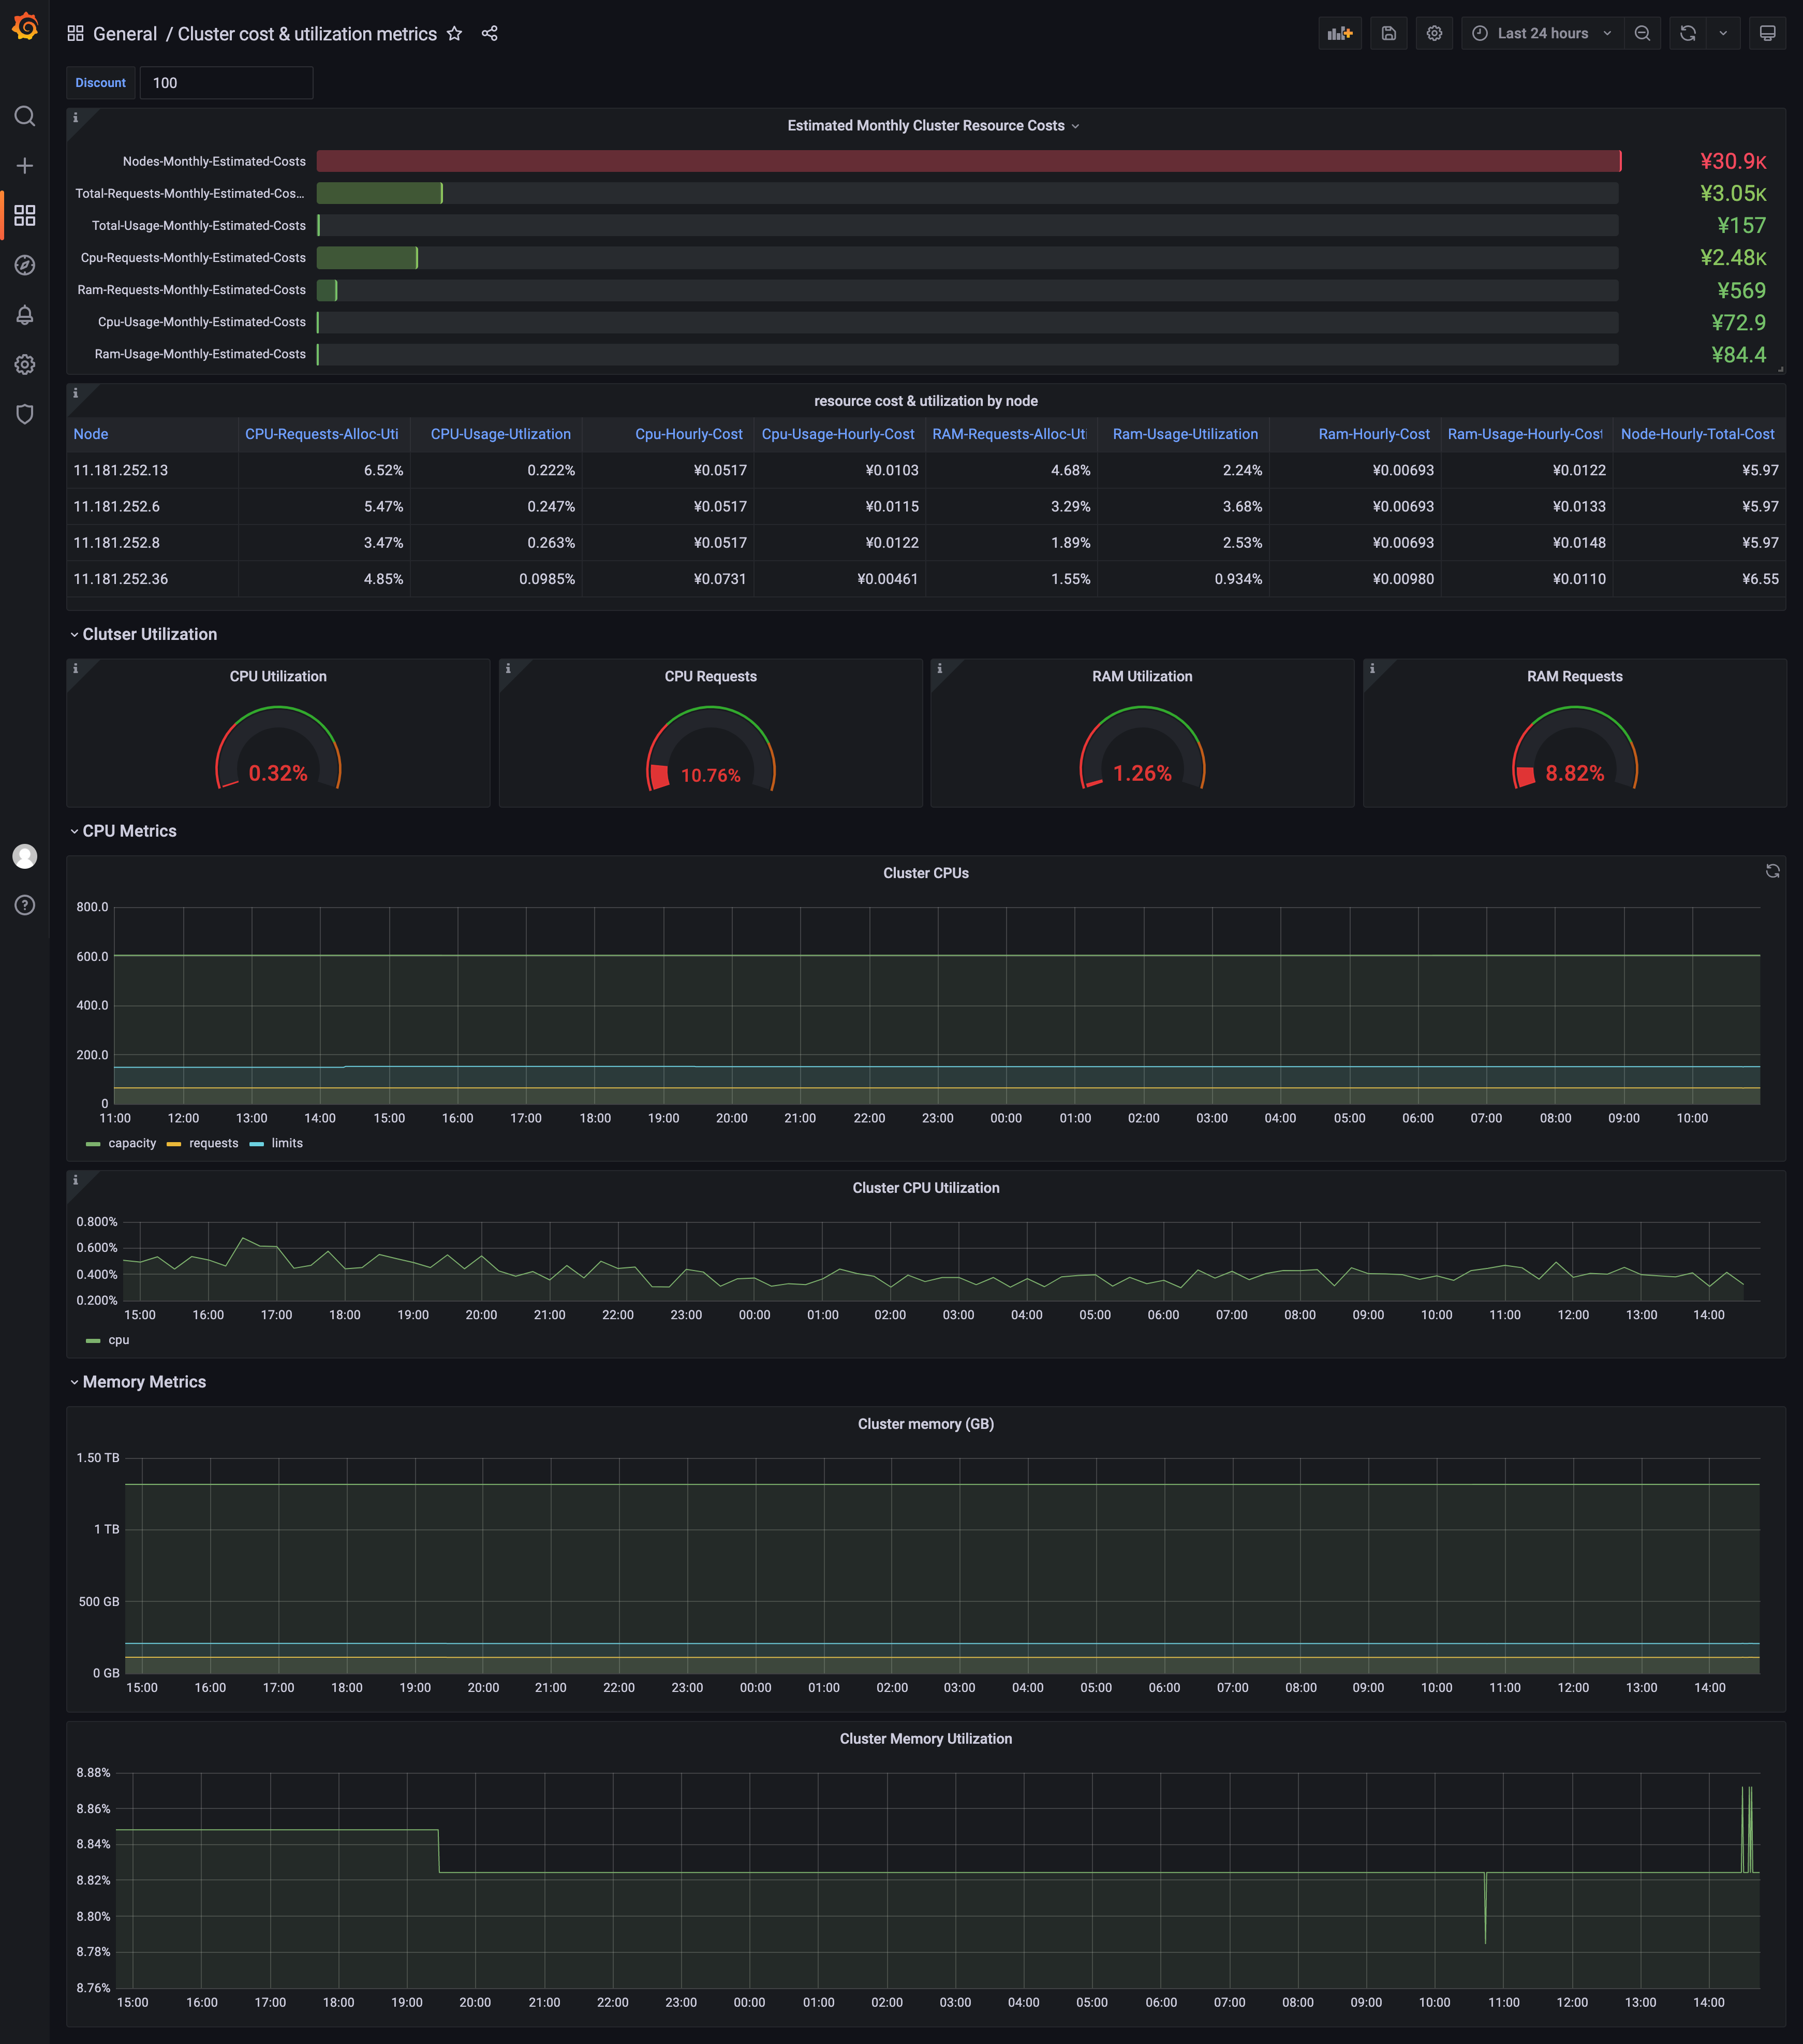Image resolution: width=1803 pixels, height=2044 pixels.
Task: Open refresh interval dropdown arrow
Action: (1723, 33)
